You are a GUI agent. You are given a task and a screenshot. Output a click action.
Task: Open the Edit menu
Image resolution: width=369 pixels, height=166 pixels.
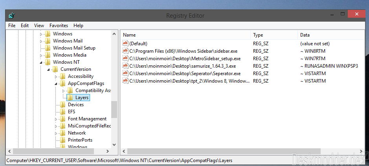point(25,26)
